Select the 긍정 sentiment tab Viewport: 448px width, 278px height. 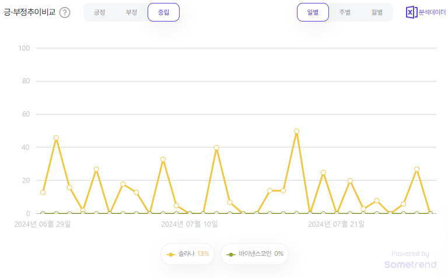click(99, 12)
